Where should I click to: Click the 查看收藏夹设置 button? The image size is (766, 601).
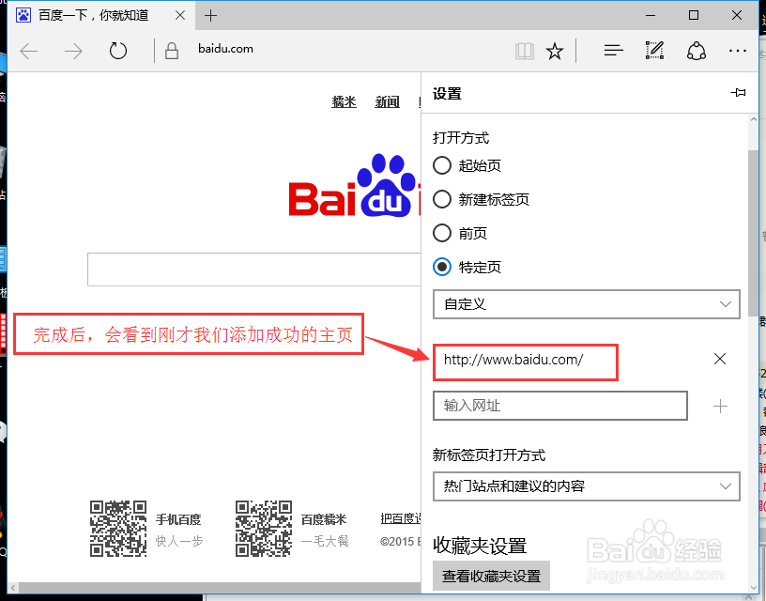491,576
